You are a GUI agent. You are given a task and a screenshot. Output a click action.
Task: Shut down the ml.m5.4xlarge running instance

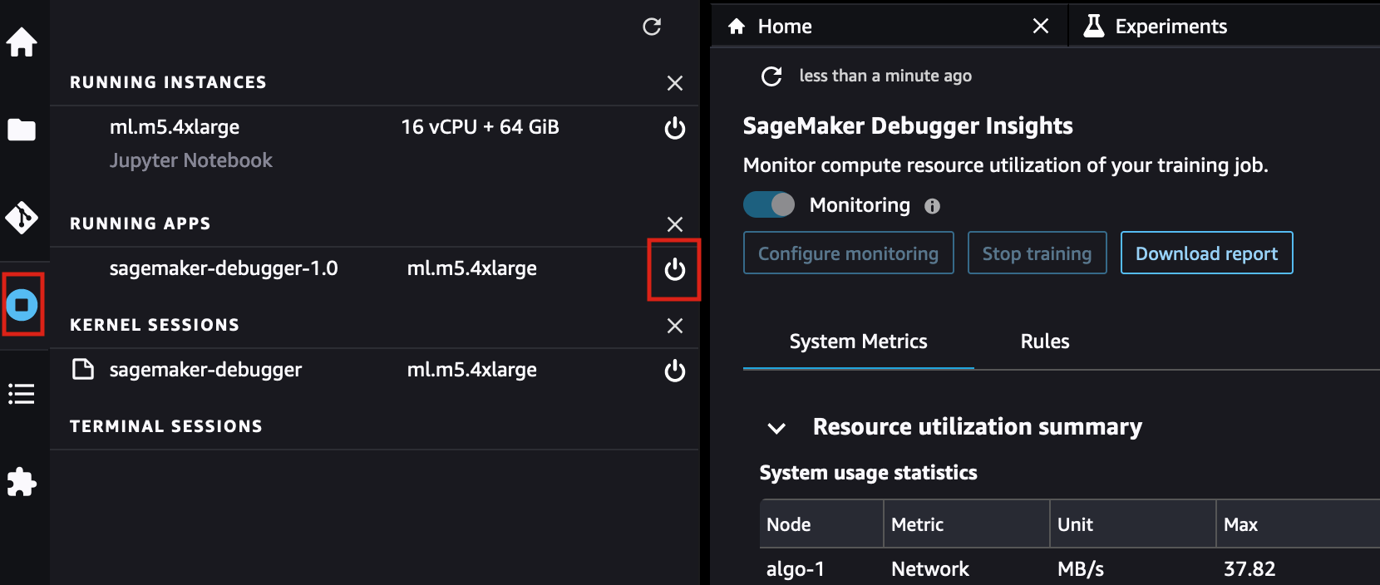pyautogui.click(x=674, y=128)
